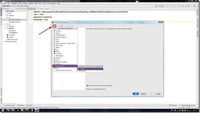200x113 pixels.
Task: Open the File menu
Action: pos(2,3)
